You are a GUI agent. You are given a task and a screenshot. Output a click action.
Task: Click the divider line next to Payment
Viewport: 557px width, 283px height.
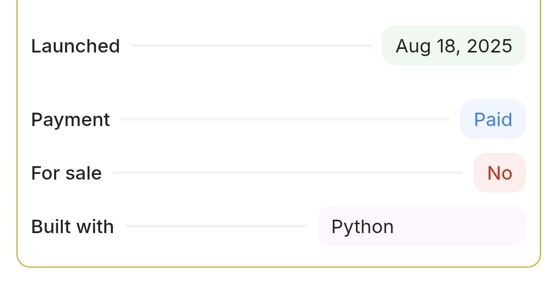(285, 119)
